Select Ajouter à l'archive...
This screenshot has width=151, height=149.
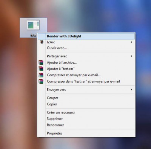pyautogui.click(x=86, y=63)
